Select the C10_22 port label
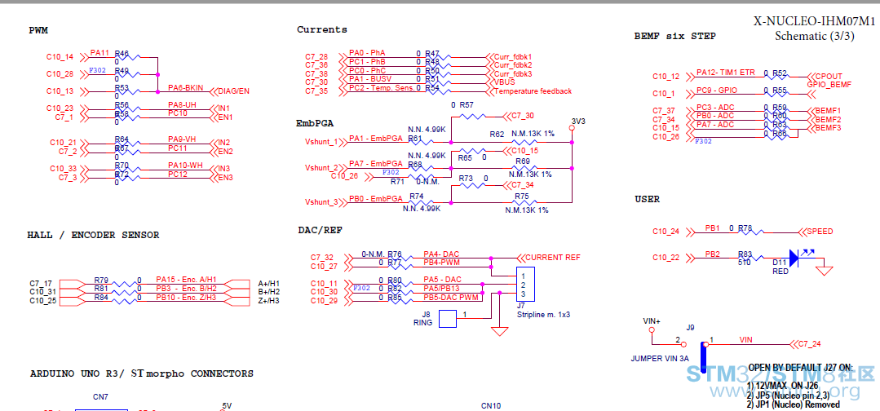Image resolution: width=880 pixels, height=411 pixels. click(x=666, y=258)
